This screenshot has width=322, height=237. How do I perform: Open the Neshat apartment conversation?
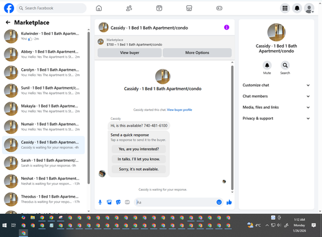click(43, 181)
